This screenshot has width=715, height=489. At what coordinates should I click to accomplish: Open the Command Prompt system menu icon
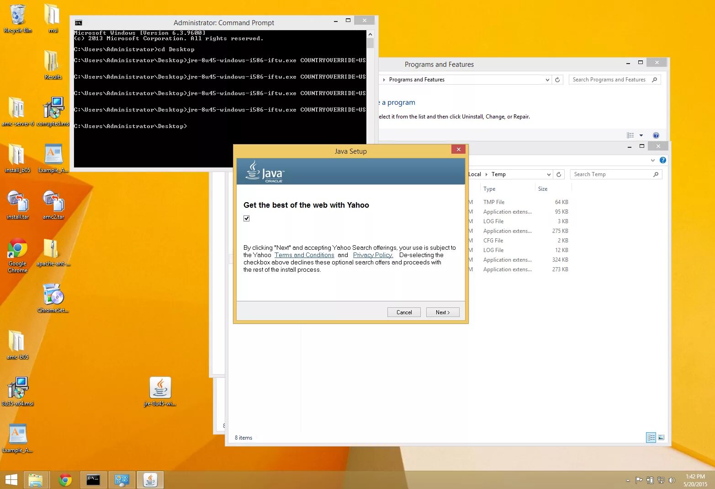(79, 23)
